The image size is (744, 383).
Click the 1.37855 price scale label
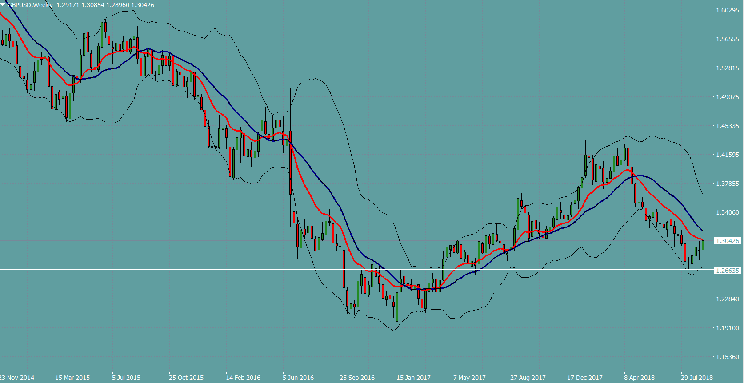(728, 184)
